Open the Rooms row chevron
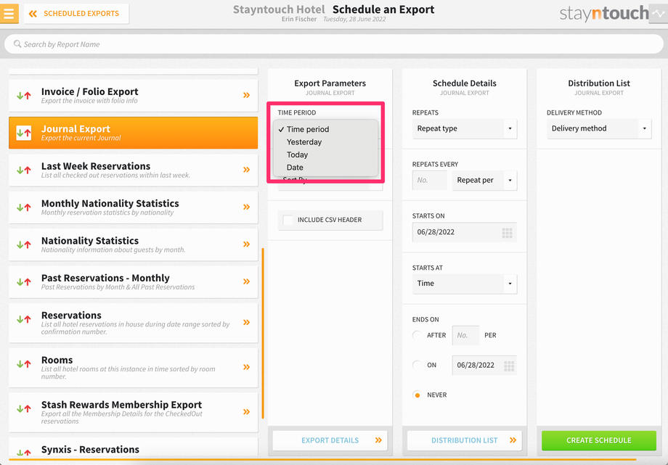 pos(246,367)
